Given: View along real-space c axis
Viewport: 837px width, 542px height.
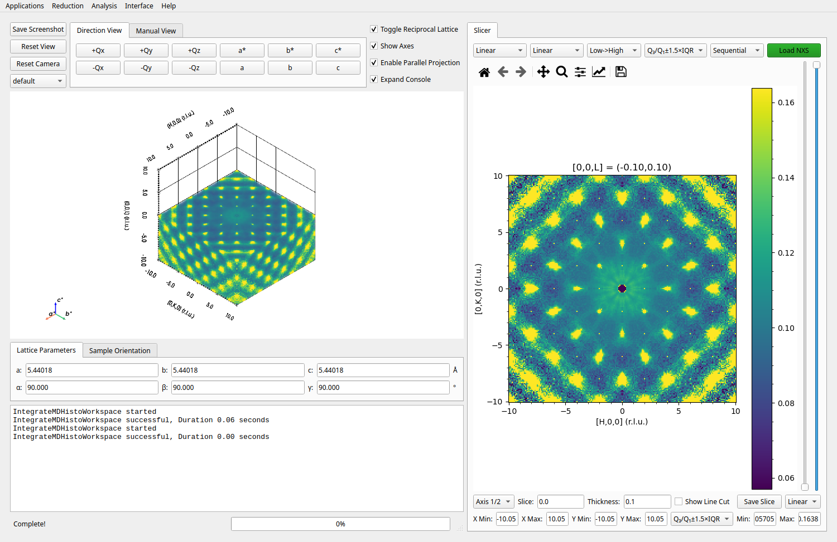Looking at the screenshot, I should (338, 67).
